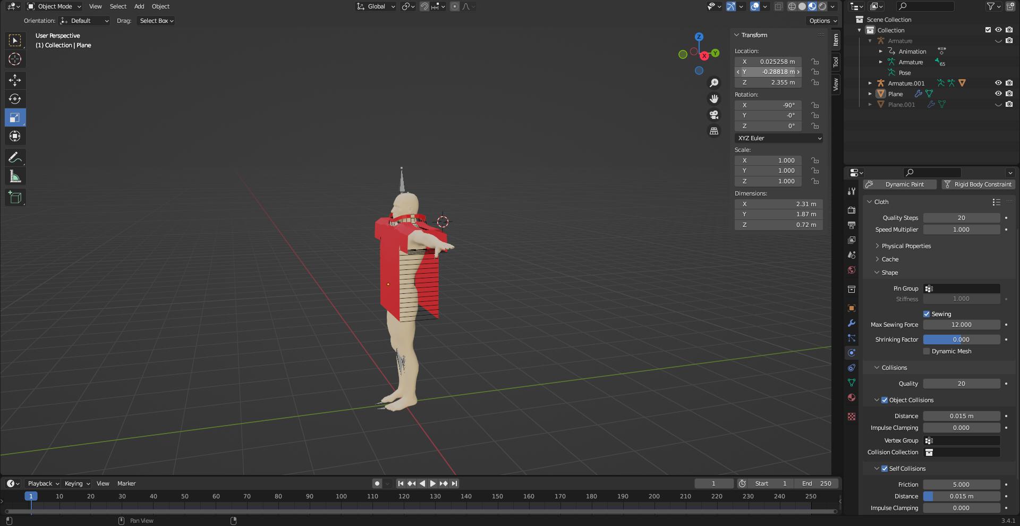
Task: Open the viewport Options popover
Action: 822,20
